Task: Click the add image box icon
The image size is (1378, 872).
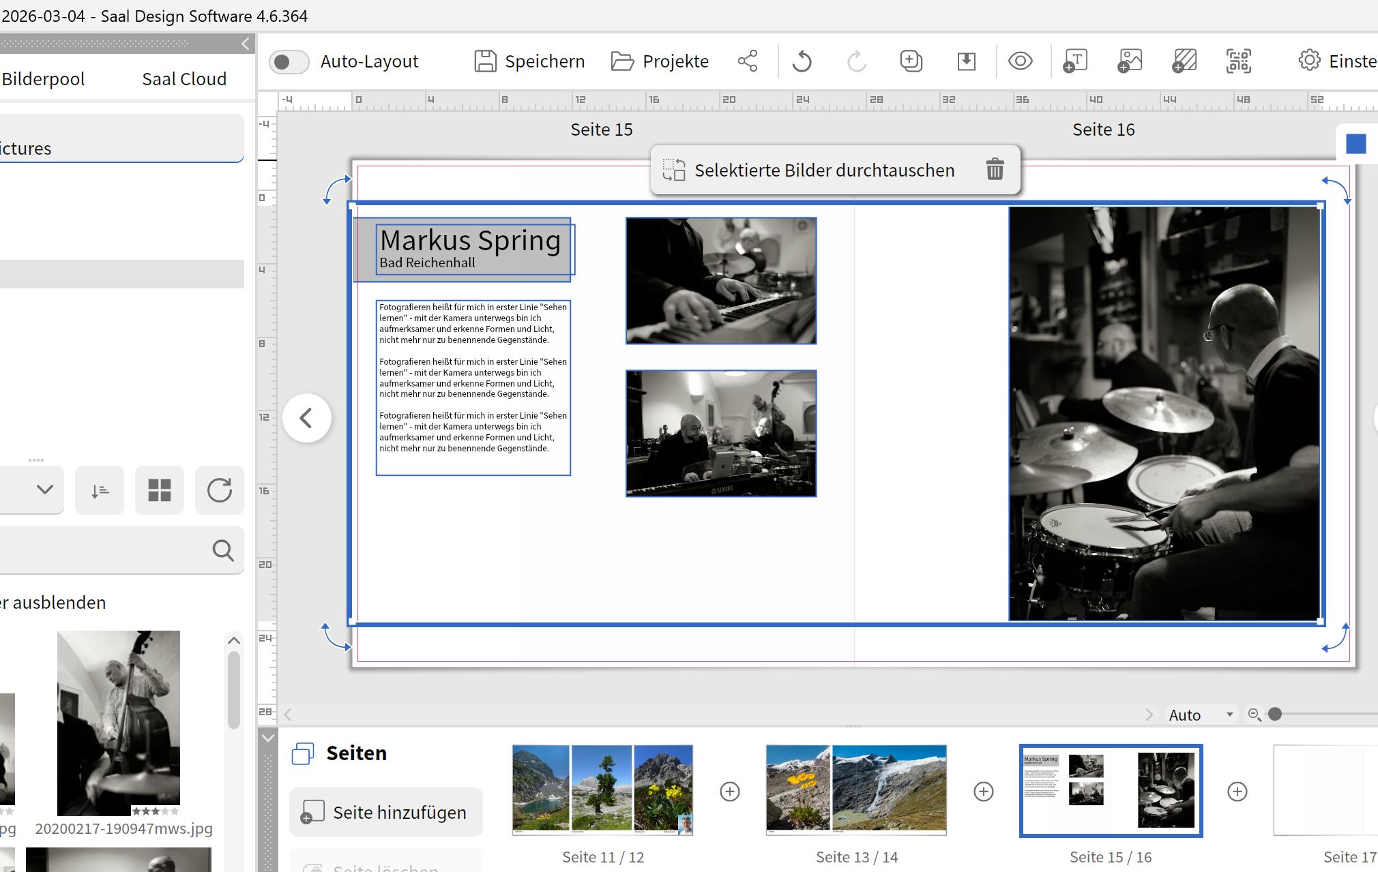Action: 1130,61
